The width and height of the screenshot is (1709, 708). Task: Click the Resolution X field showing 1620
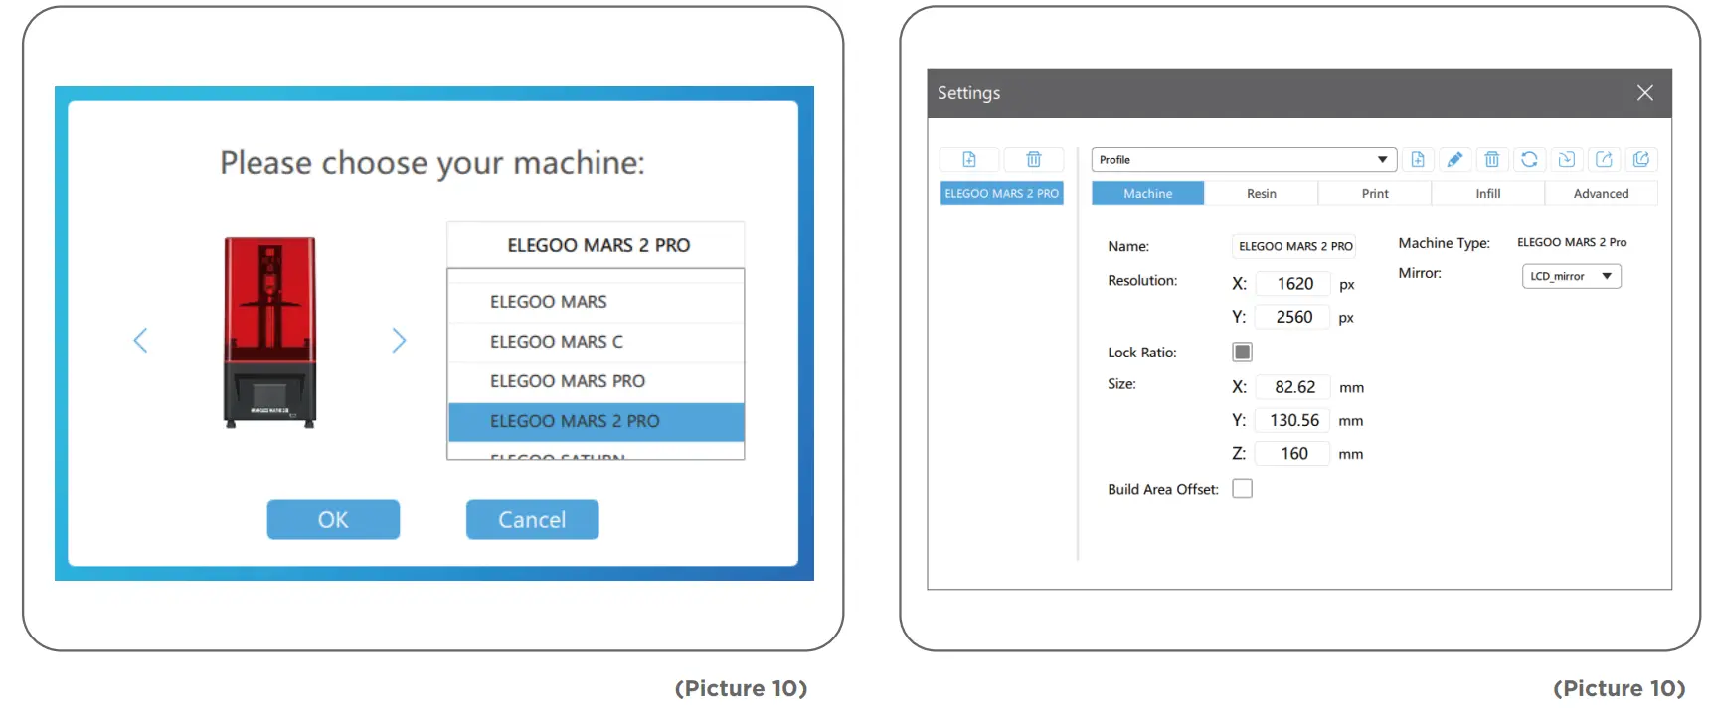pyautogui.click(x=1292, y=284)
